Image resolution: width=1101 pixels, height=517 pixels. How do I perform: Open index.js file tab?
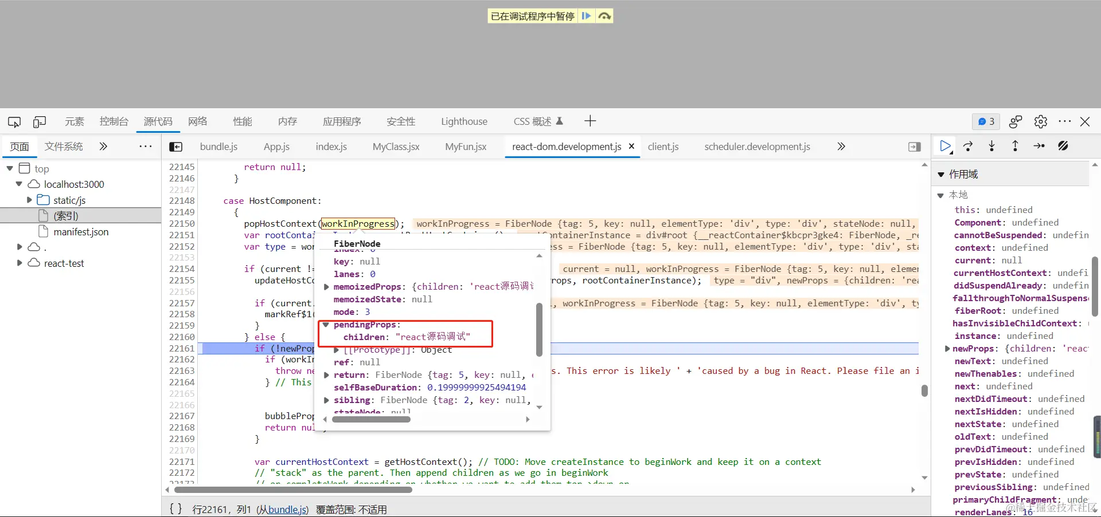331,147
